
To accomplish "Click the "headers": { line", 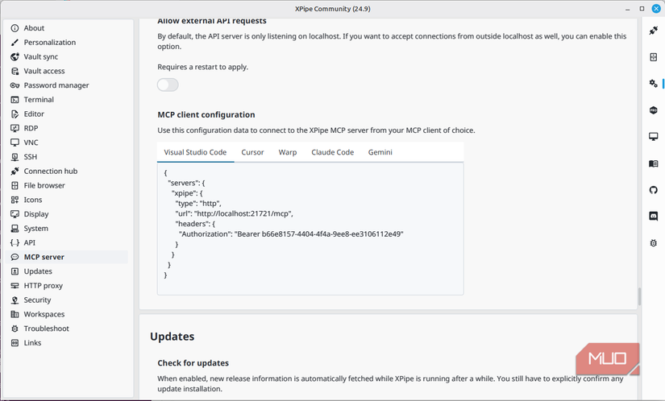I will pyautogui.click(x=195, y=224).
